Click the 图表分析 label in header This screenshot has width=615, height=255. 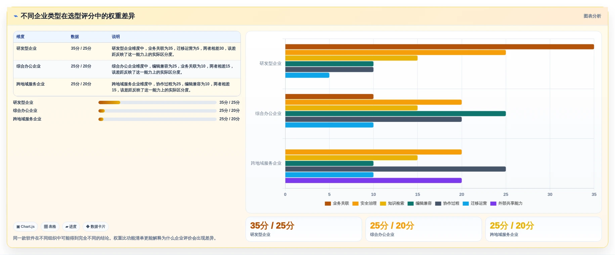(x=592, y=16)
